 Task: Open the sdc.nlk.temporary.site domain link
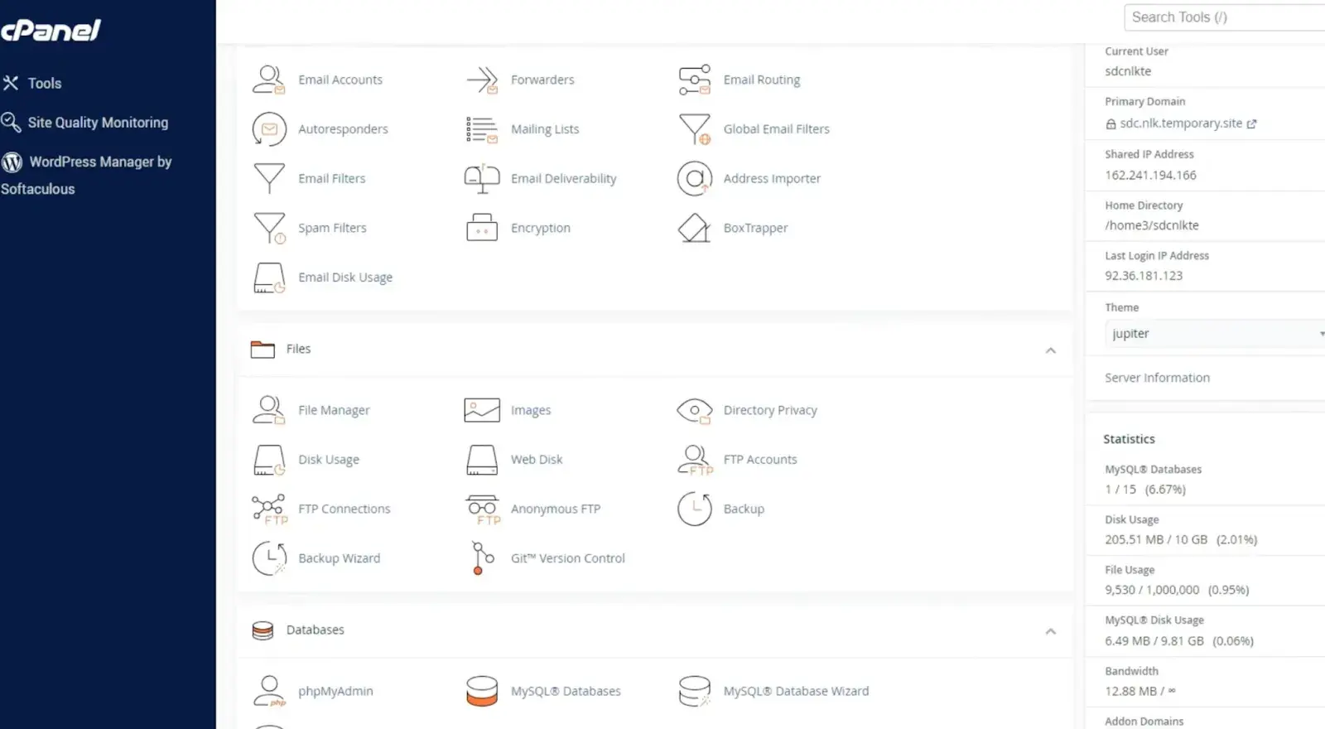coord(1181,123)
